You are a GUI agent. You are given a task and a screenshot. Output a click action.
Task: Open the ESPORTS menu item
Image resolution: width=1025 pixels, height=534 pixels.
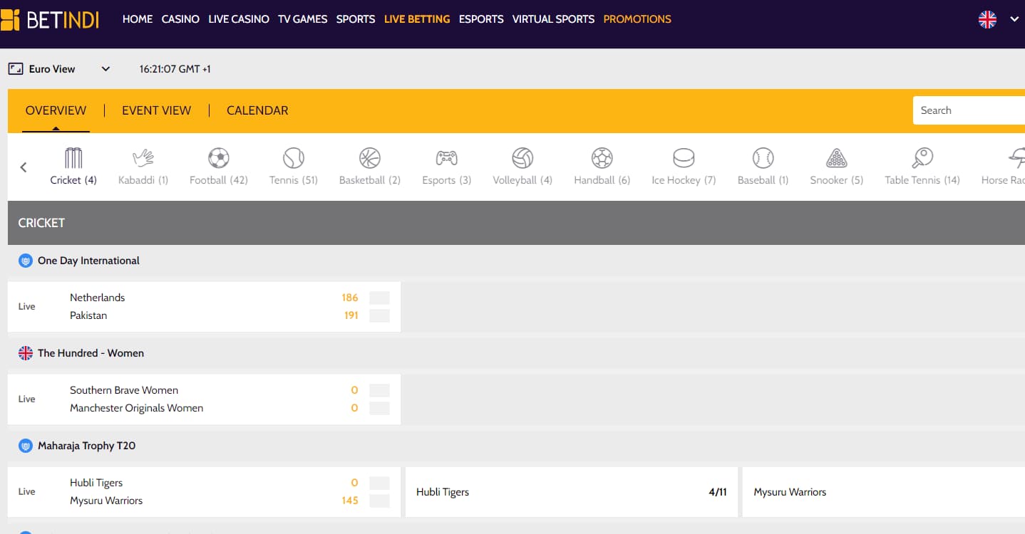(x=481, y=19)
